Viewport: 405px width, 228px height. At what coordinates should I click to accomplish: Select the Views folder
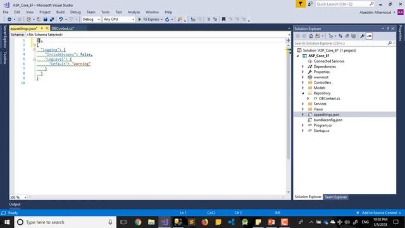point(318,110)
